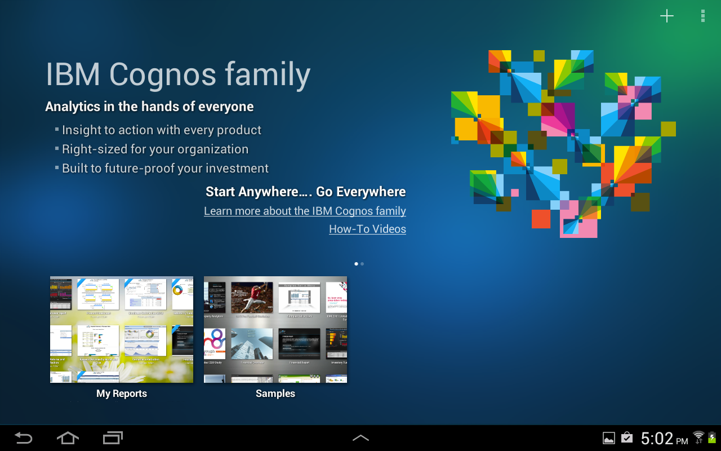Tap Analytics in the hands of everyone
The height and width of the screenshot is (451, 721).
tap(149, 107)
